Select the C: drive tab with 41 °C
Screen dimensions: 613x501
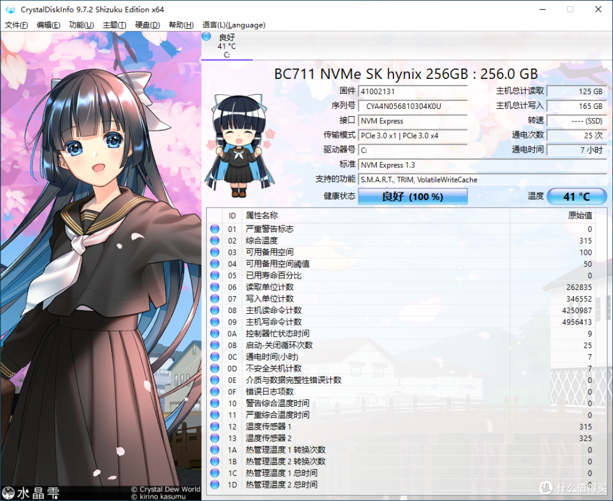point(226,46)
